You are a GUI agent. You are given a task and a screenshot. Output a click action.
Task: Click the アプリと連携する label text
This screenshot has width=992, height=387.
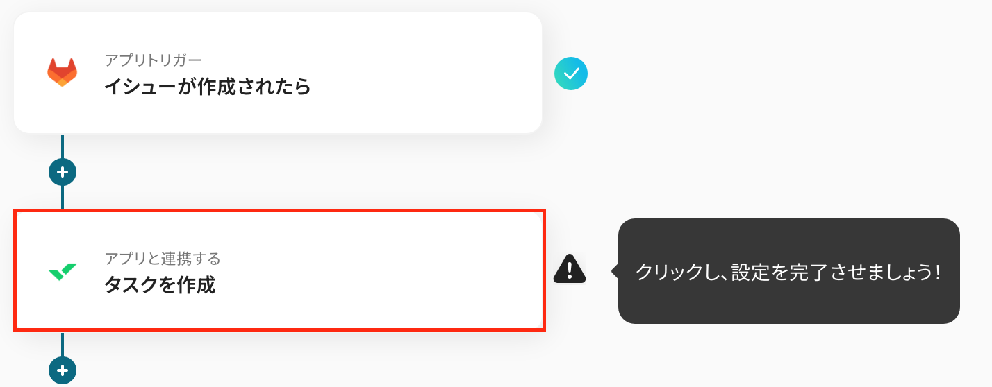(163, 259)
